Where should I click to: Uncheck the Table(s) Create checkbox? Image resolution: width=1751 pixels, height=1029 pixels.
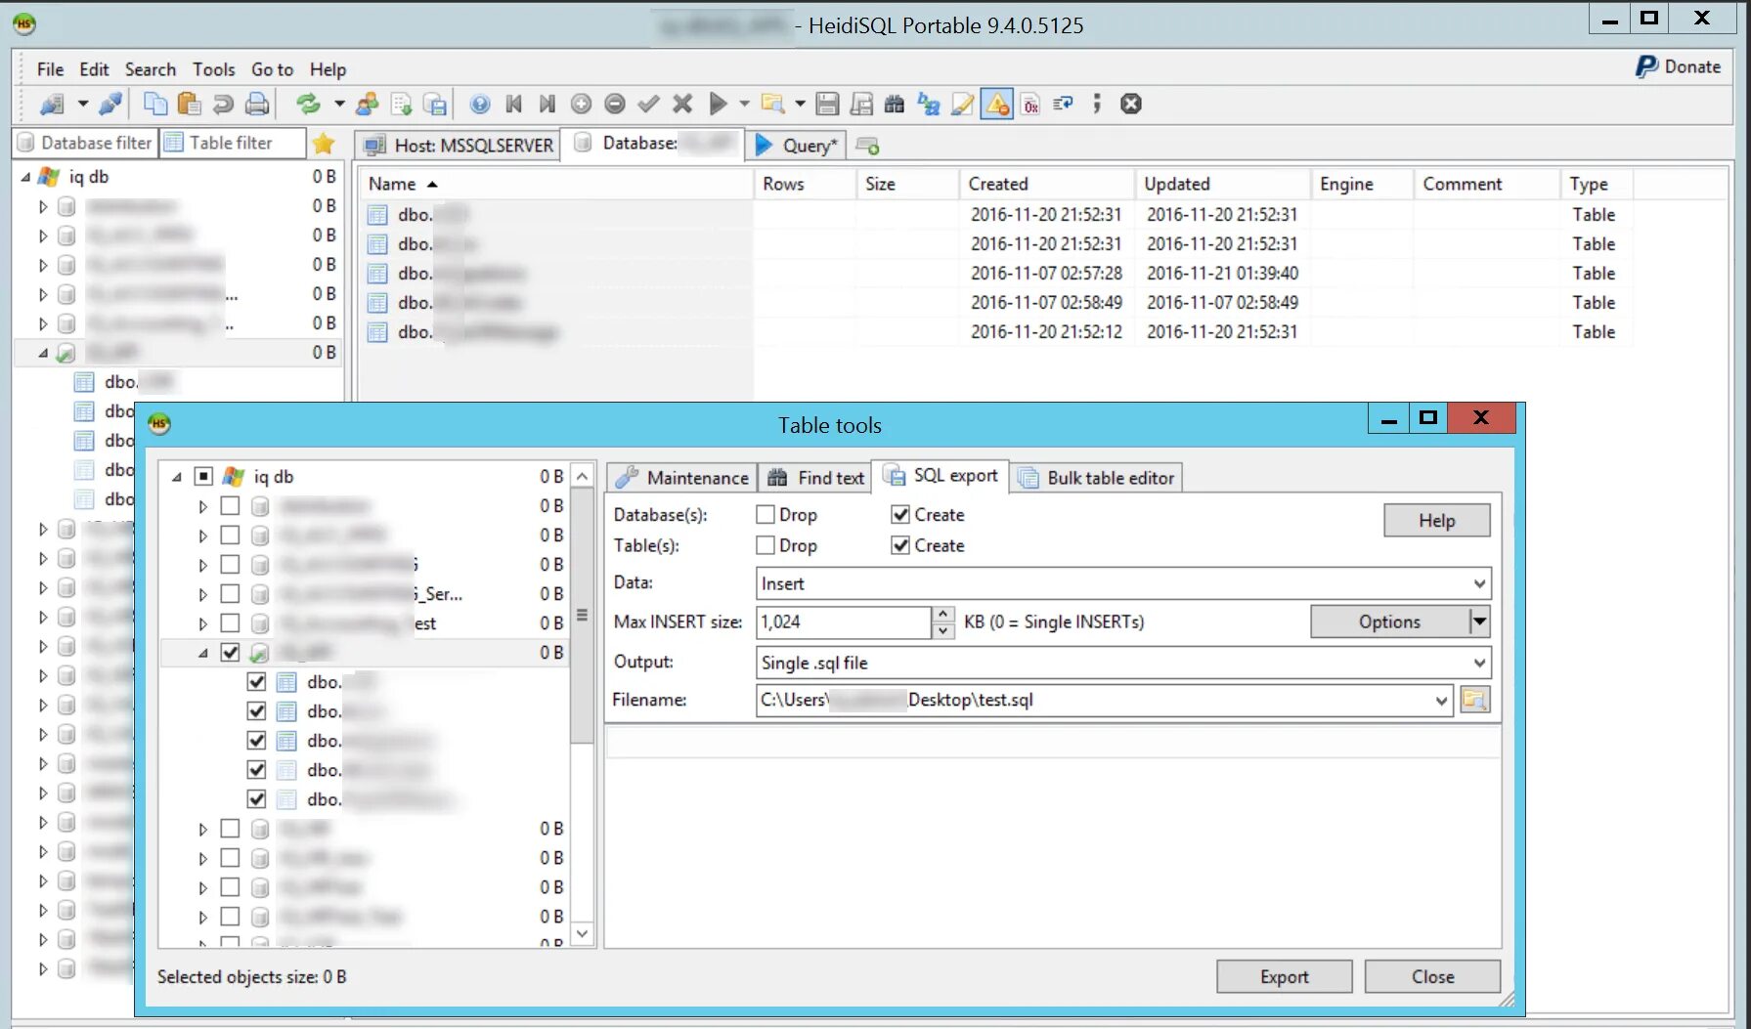tap(900, 545)
